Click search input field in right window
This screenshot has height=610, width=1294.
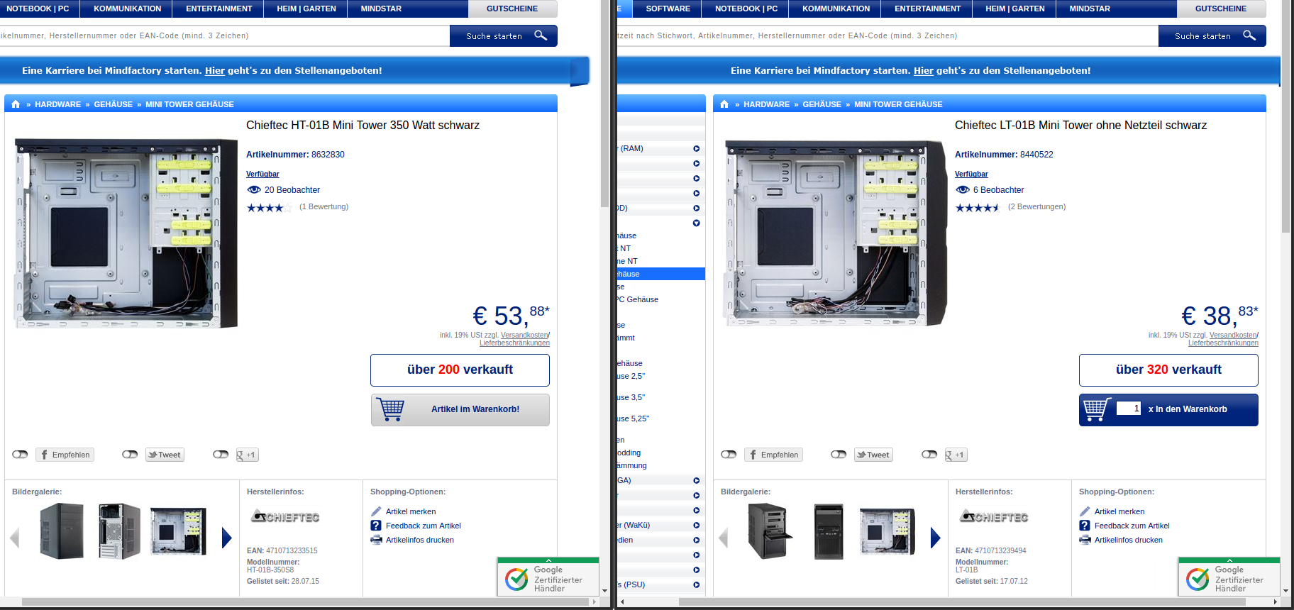[887, 35]
